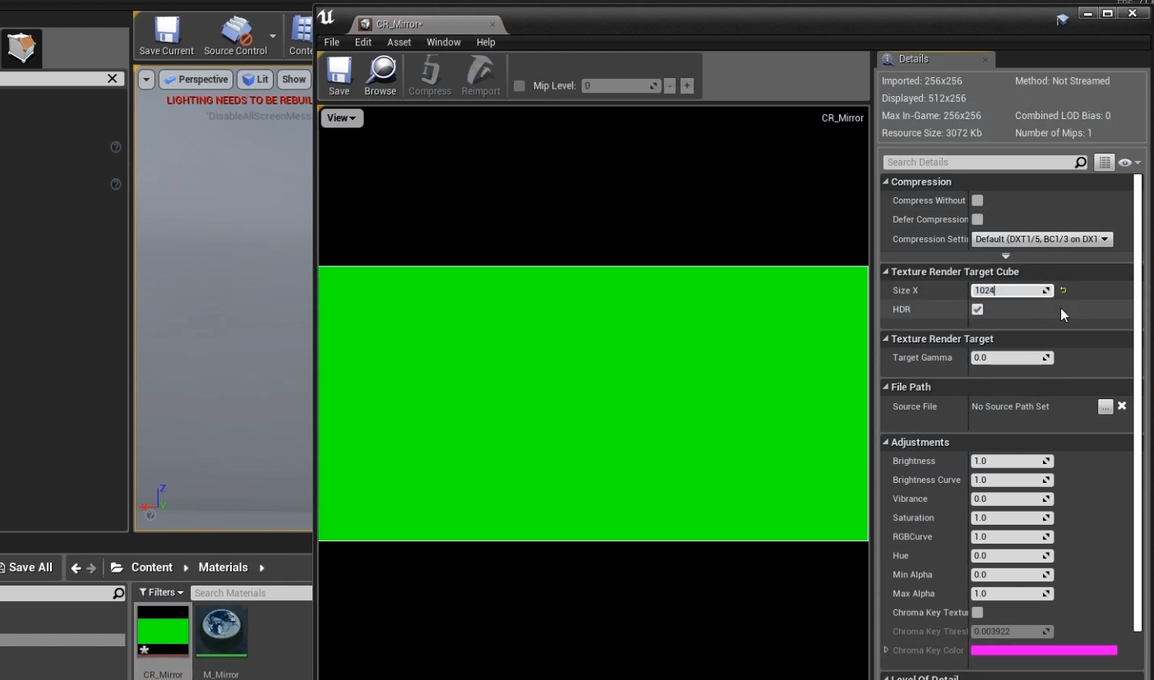Click the Save icon in texture editor toolbar

click(339, 71)
